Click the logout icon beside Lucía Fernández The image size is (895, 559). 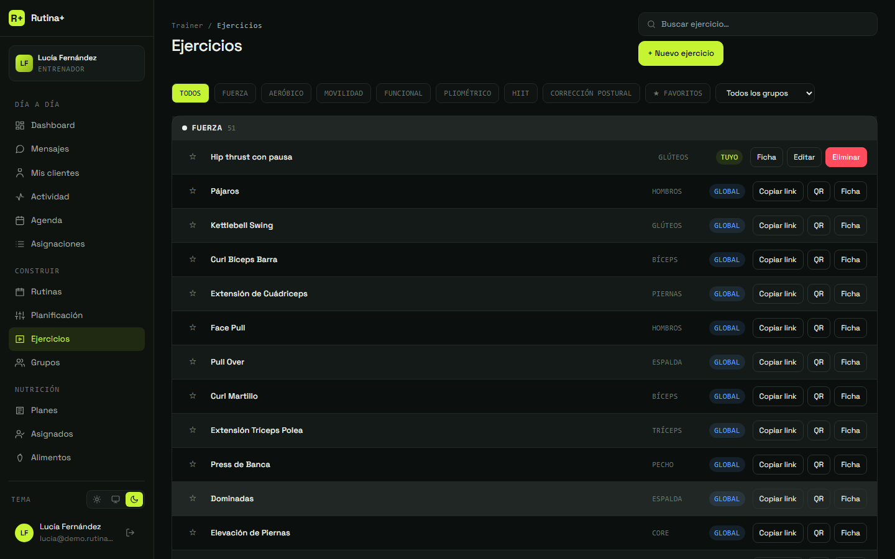point(131,532)
